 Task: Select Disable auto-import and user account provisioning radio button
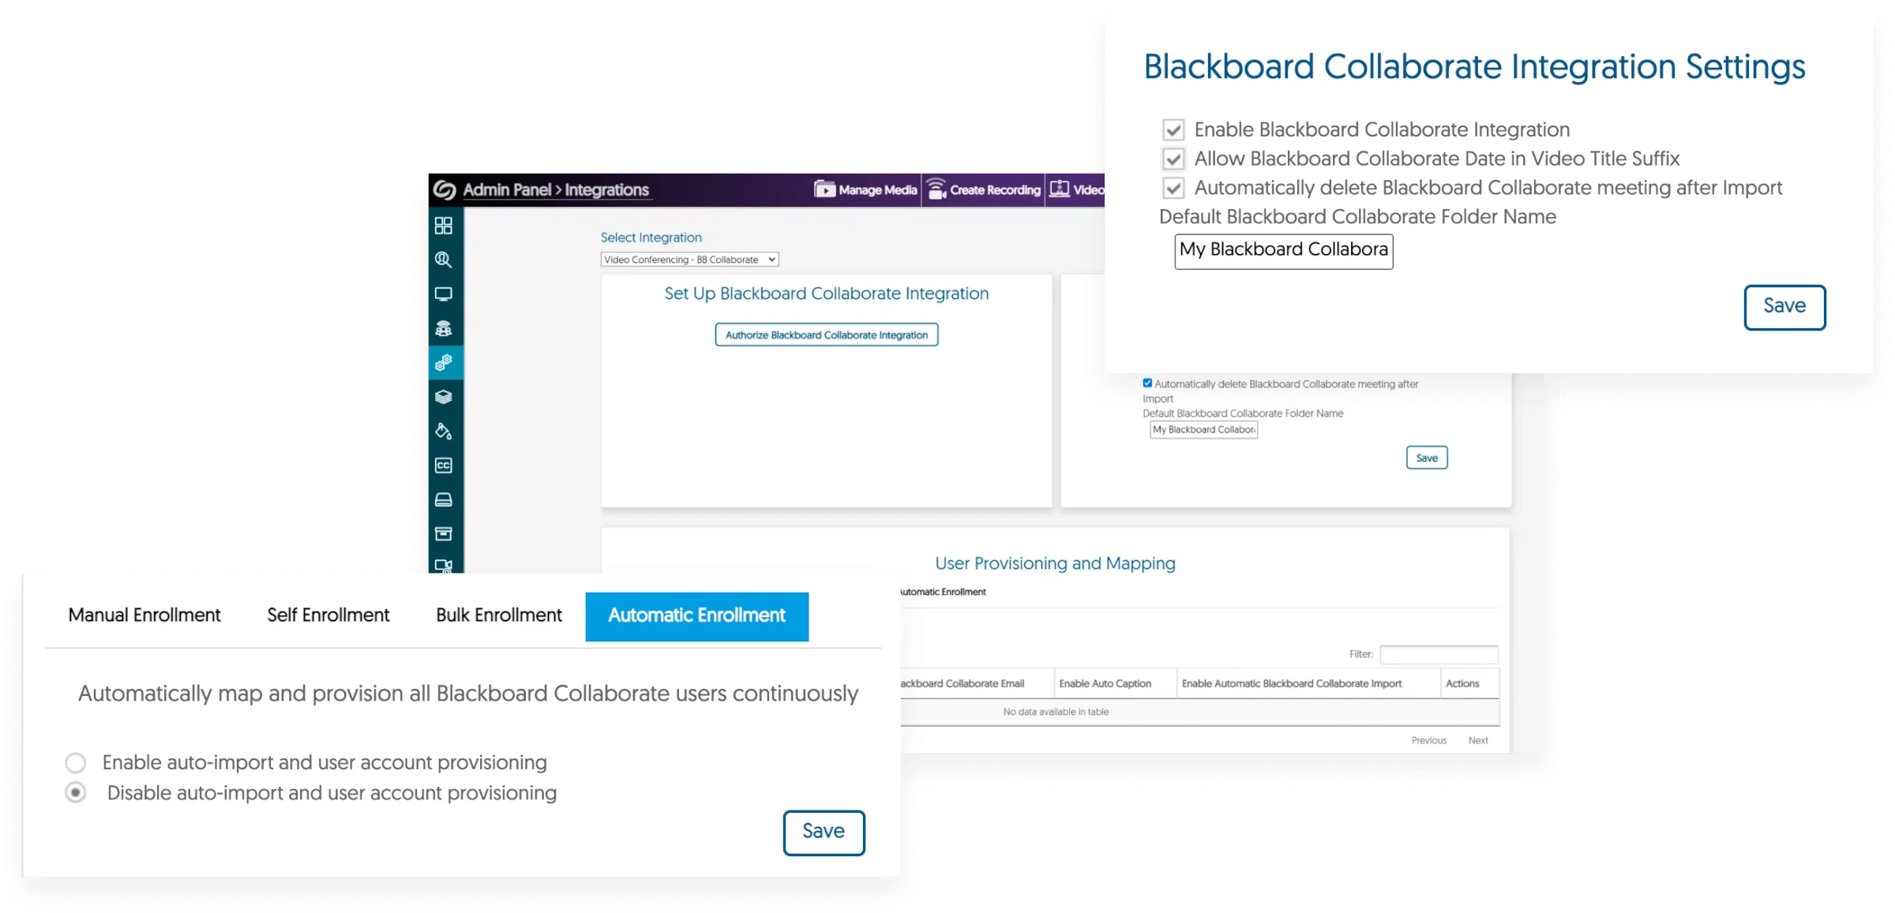click(x=76, y=792)
